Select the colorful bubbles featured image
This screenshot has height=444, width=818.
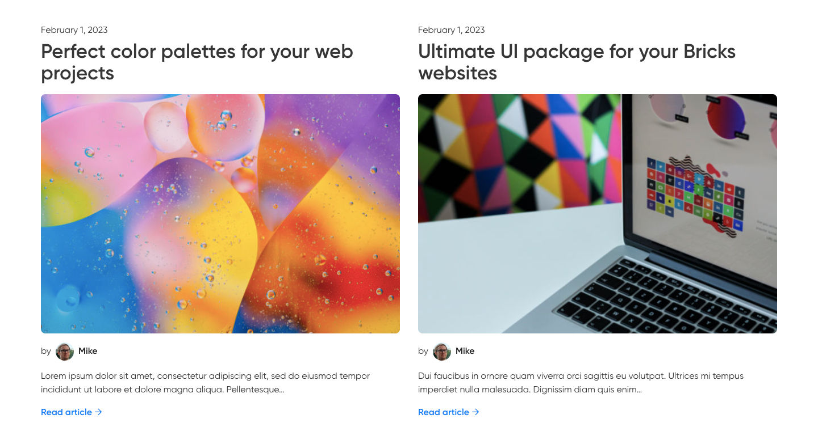coord(220,214)
